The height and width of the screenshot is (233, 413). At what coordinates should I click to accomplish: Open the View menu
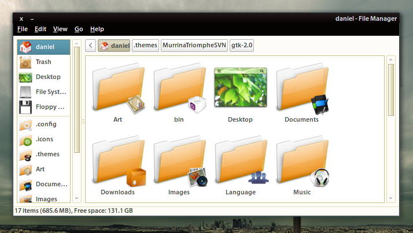(60, 29)
